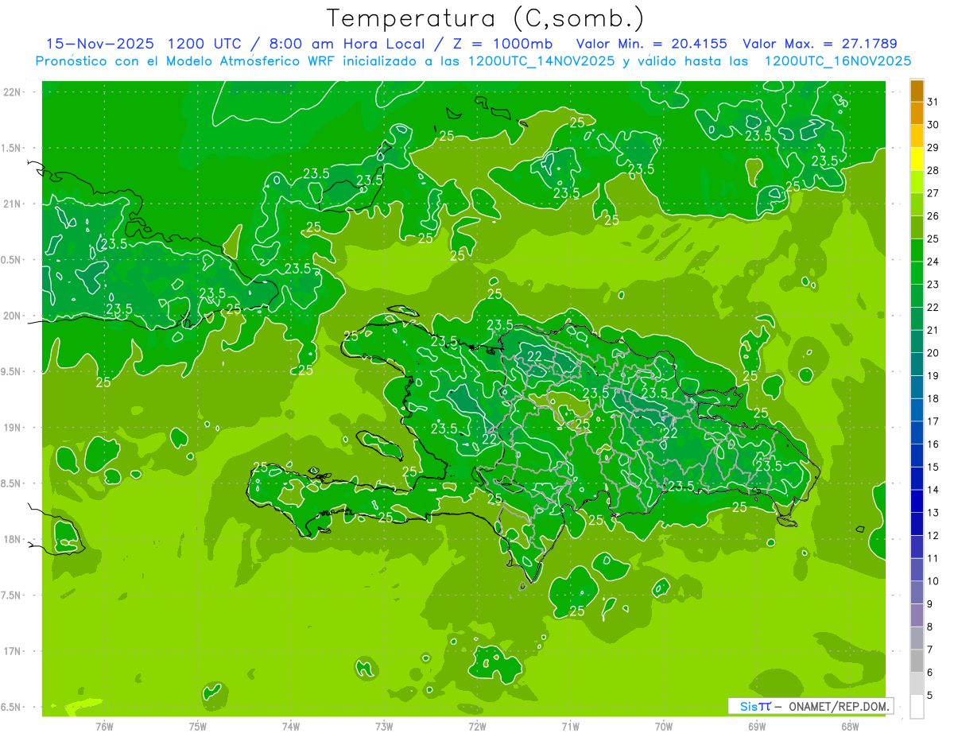
Task: Select the date text "15-Nov-2025 1200 UTC"
Action: coord(145,44)
